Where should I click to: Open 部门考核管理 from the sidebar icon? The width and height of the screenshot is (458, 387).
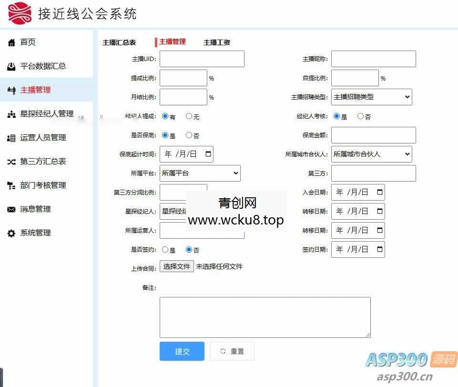pyautogui.click(x=11, y=185)
